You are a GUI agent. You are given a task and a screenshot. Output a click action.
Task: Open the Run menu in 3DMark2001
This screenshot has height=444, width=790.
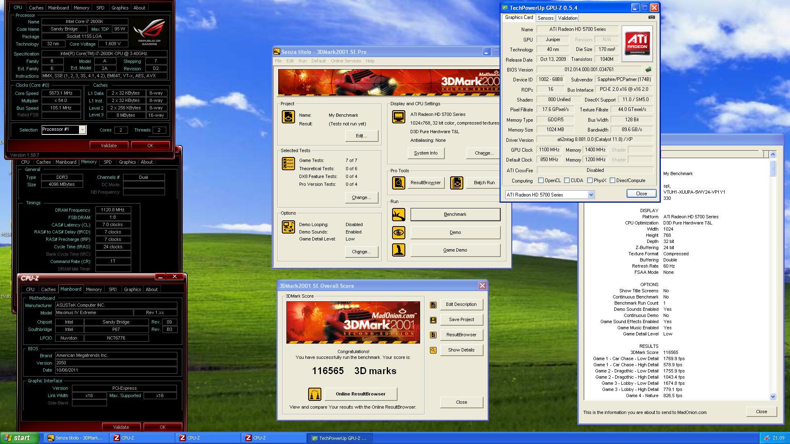[302, 61]
